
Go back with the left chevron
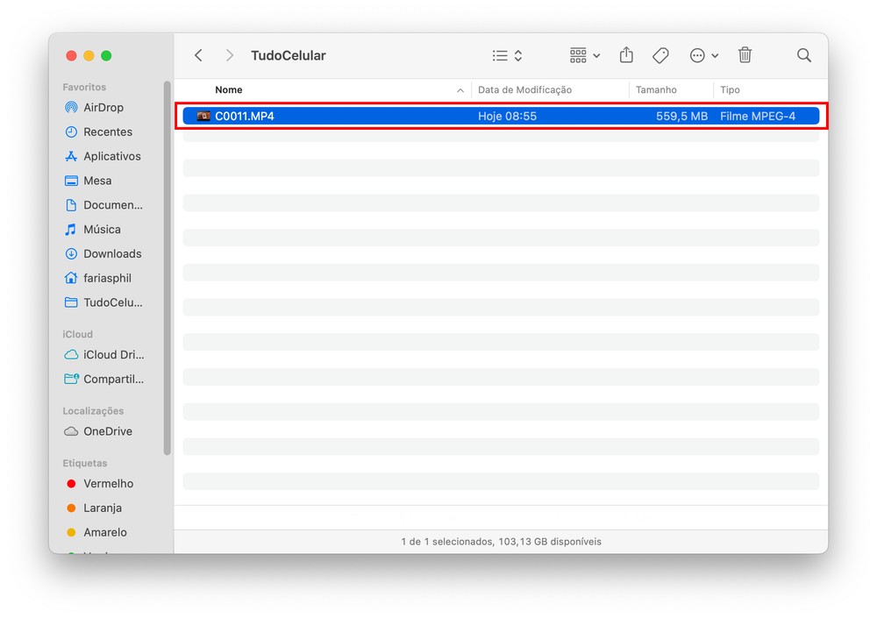tap(198, 55)
